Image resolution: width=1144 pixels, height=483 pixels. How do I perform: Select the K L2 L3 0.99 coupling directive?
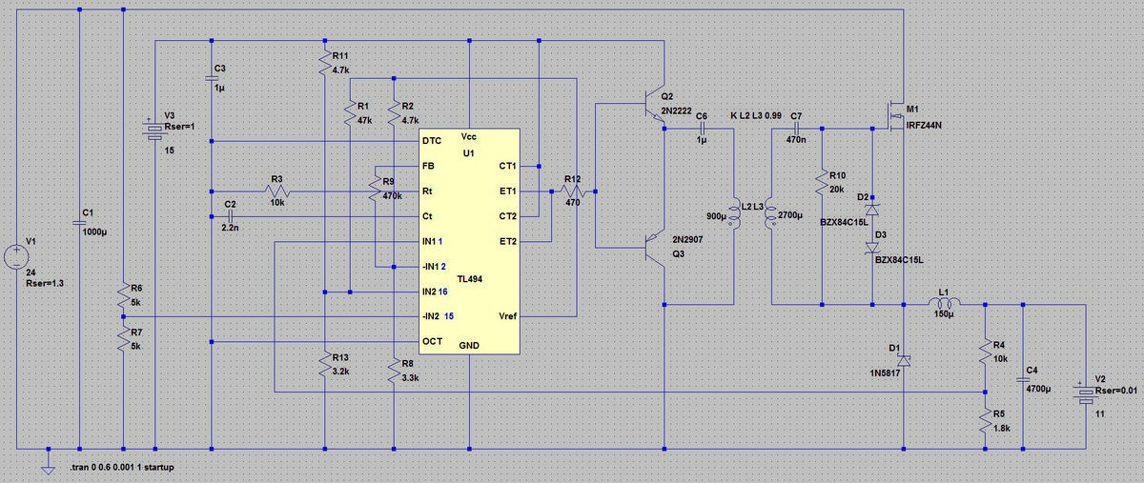pos(755,115)
